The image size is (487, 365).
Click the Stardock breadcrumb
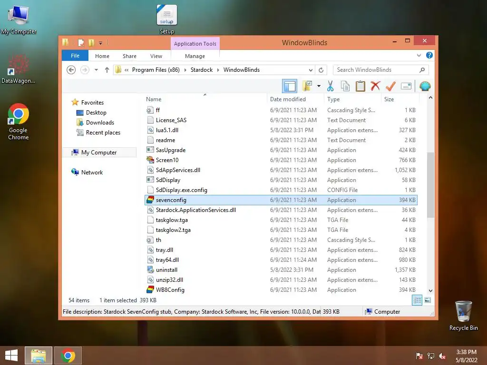pos(202,70)
